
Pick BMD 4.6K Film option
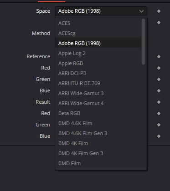98,123
